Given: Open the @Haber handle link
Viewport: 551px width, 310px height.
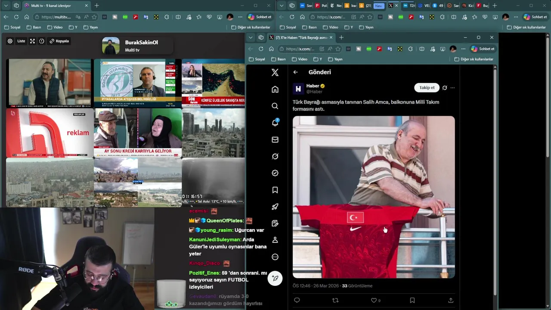Looking at the screenshot, I should [x=314, y=92].
